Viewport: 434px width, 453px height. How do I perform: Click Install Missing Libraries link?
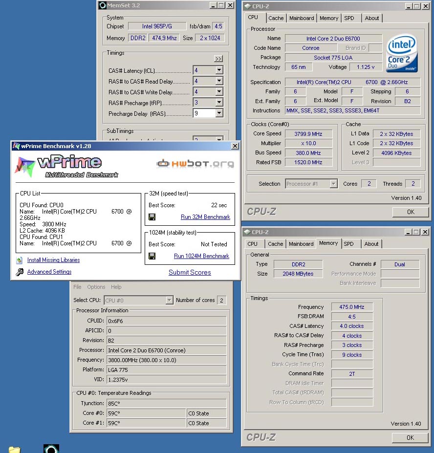click(x=53, y=260)
